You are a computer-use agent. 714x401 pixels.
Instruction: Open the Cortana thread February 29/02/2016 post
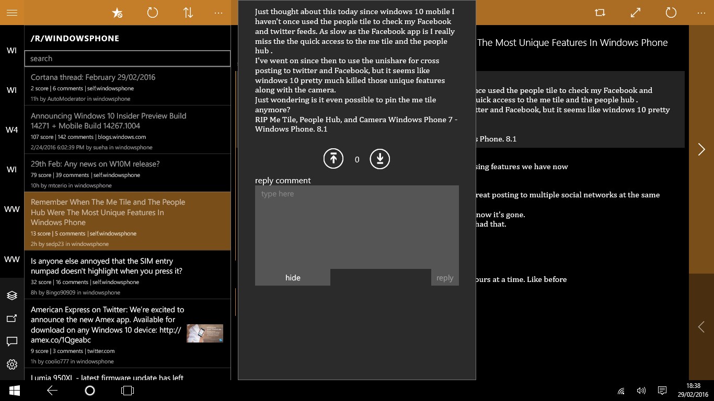pyautogui.click(x=128, y=87)
